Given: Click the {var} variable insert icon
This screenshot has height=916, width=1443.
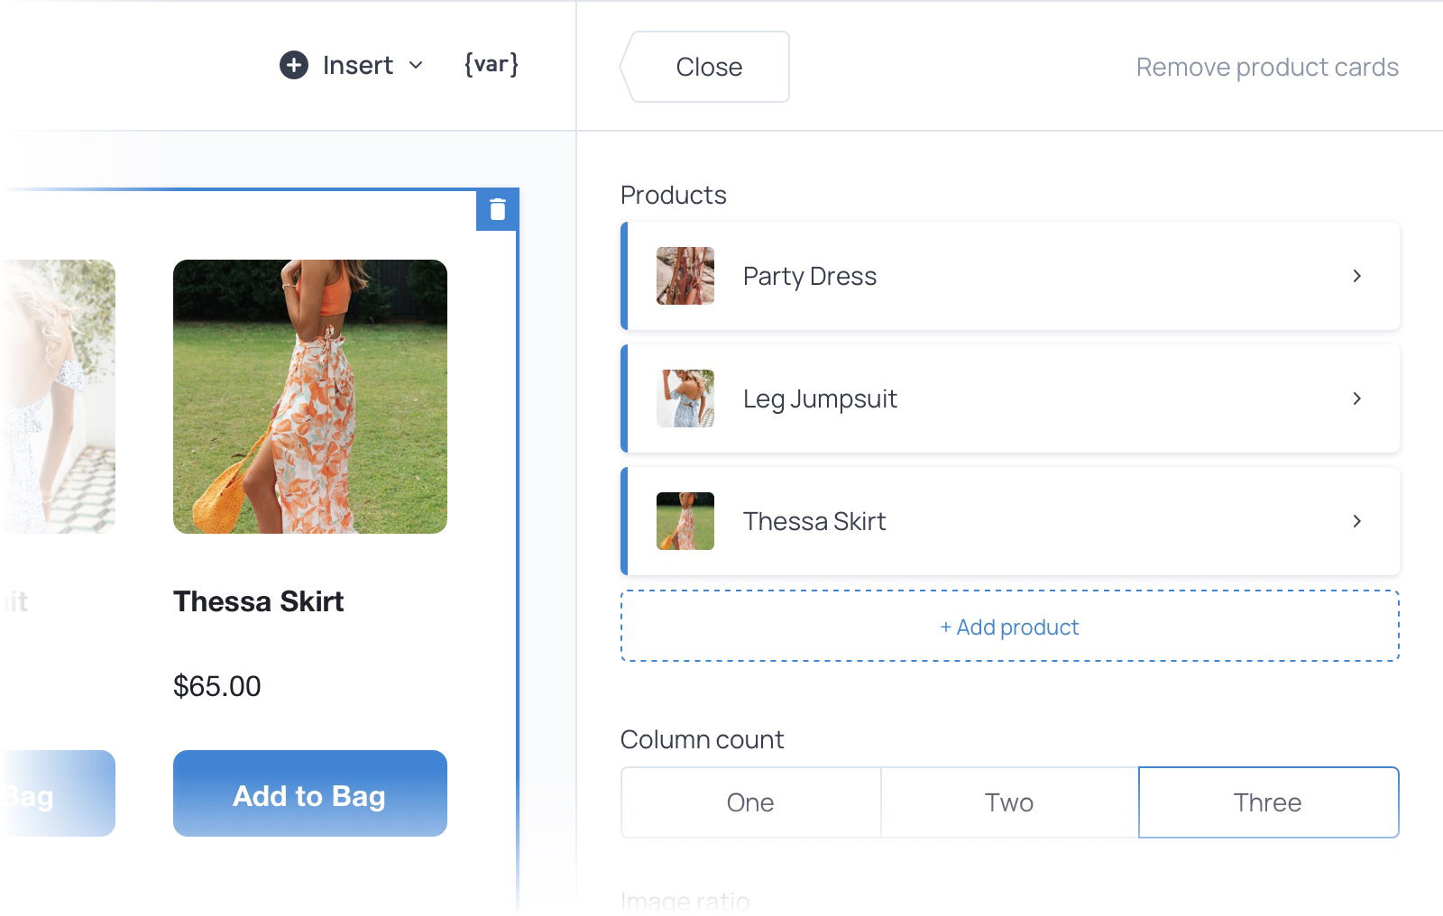Looking at the screenshot, I should pos(490,65).
